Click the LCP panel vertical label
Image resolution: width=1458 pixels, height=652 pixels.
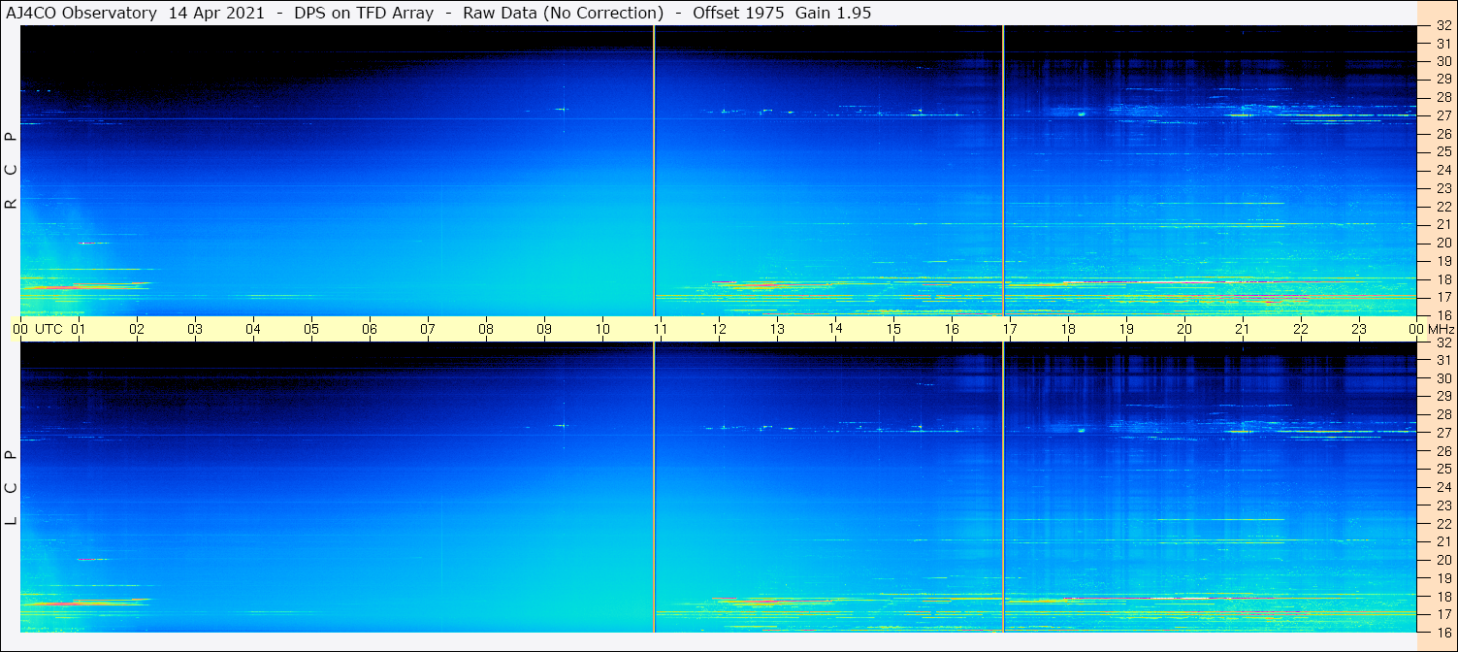[x=11, y=488]
